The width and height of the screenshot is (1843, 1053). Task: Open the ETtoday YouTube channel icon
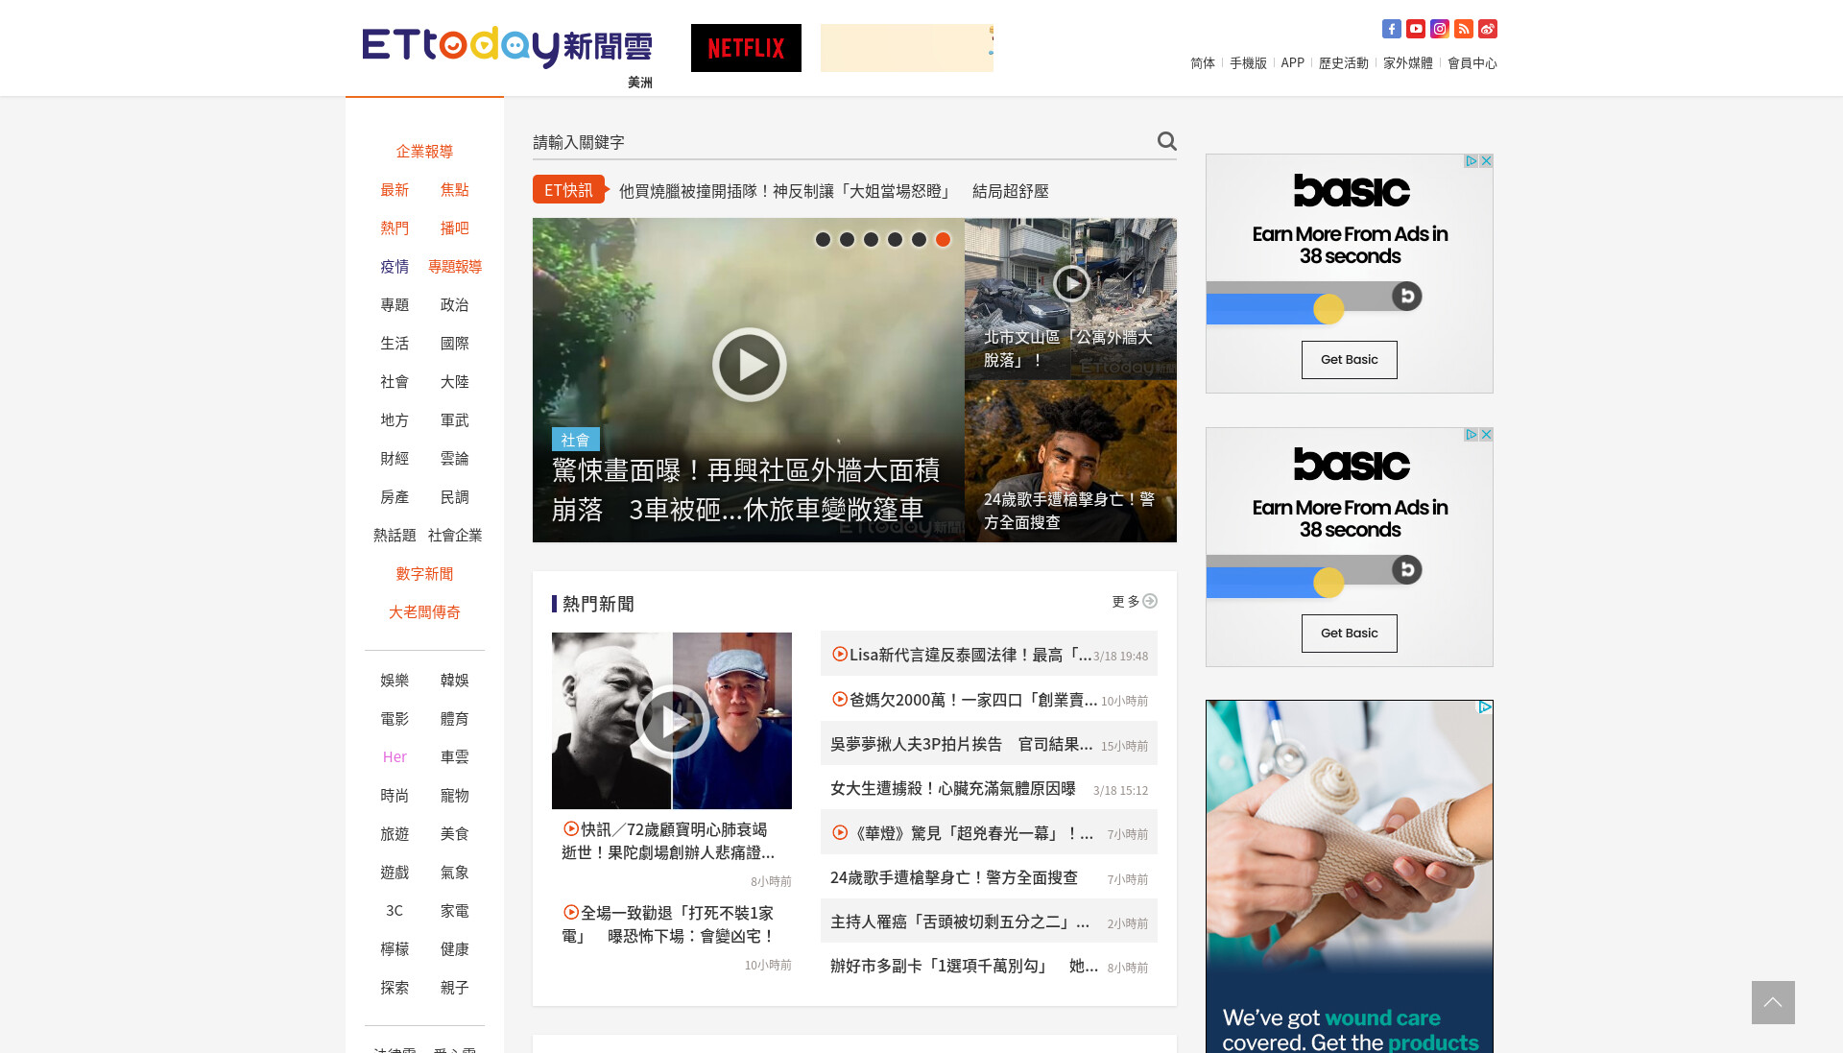coord(1415,29)
